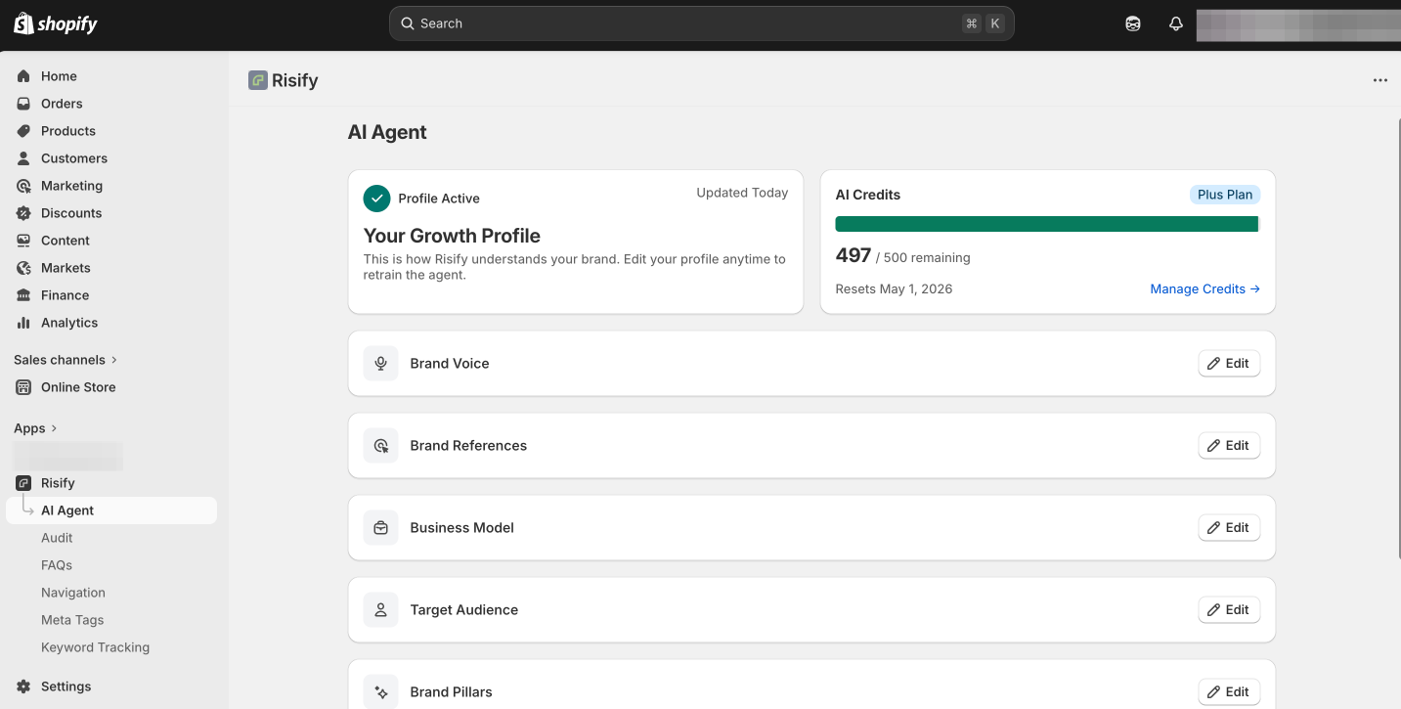
Task: Open Shopify Sidekick assistant icon
Action: coord(1133,24)
